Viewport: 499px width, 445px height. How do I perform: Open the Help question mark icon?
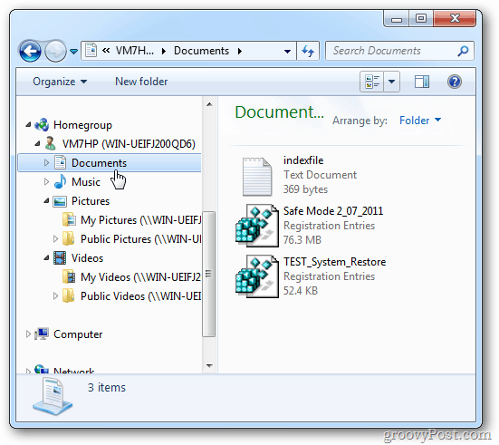tap(455, 82)
